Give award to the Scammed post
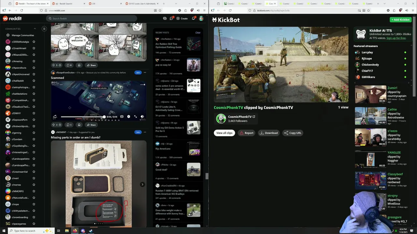 point(79,125)
